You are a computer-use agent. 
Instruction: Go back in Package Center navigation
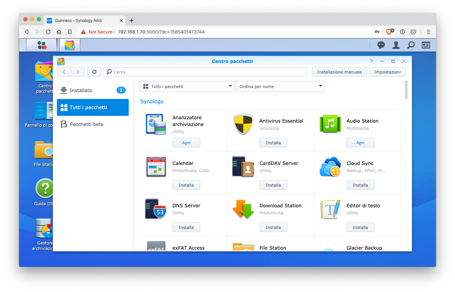point(64,72)
